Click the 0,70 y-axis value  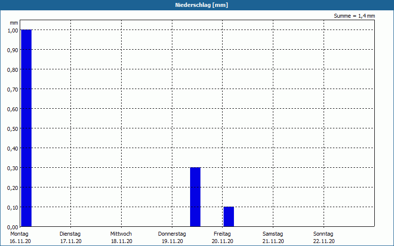(13, 90)
